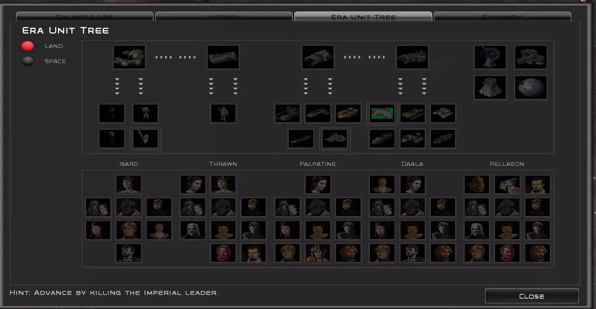The width and height of the screenshot is (596, 309).
Task: Select Han and Chewbacca portrait under Pellaeon
Action: click(477, 207)
